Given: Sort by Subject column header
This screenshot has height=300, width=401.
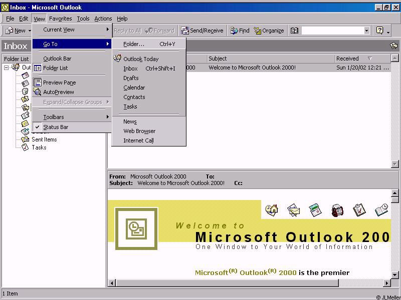Looking at the screenshot, I should click(x=271, y=58).
